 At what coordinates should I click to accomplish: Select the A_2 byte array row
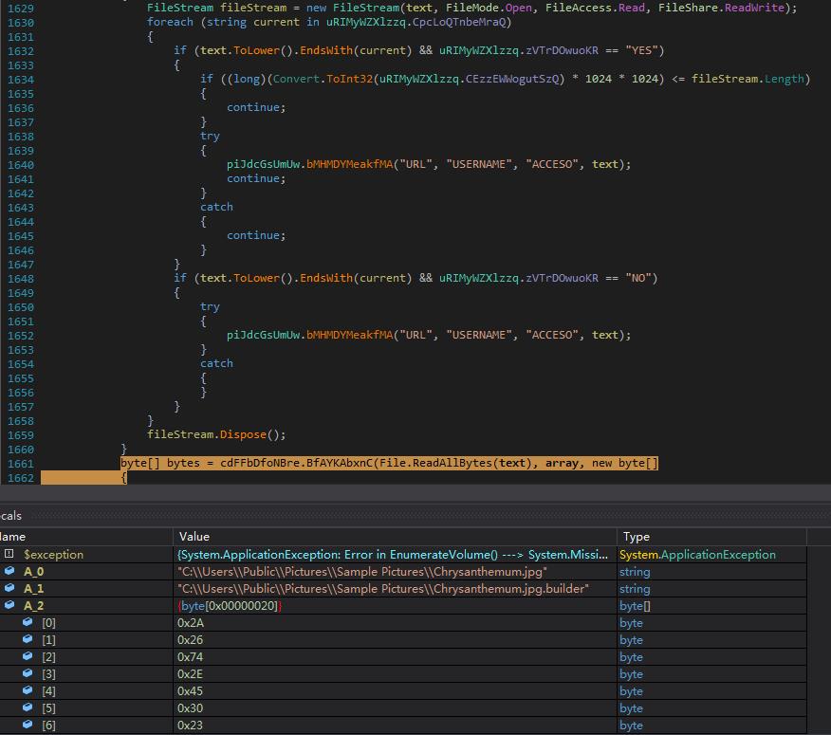403,605
